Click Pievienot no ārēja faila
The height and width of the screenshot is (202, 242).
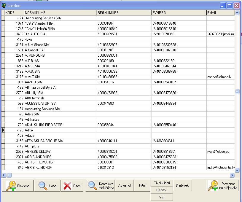click(x=222, y=186)
